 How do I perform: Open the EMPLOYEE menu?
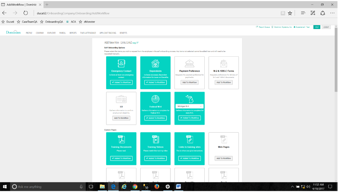[51, 33]
